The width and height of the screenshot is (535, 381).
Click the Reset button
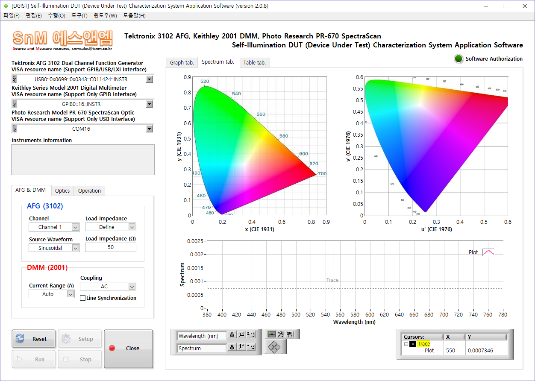point(33,339)
